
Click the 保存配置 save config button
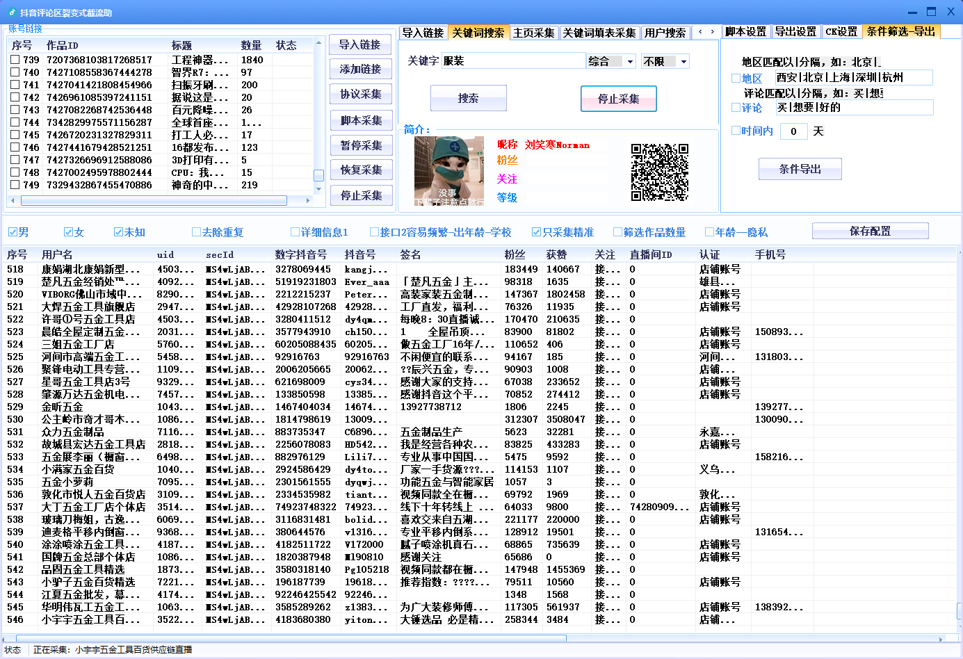point(869,231)
